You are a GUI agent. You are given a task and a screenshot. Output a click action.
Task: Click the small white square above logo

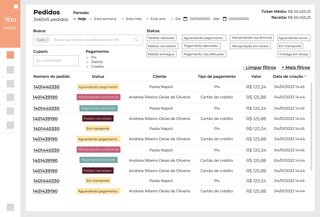pos(16,7)
